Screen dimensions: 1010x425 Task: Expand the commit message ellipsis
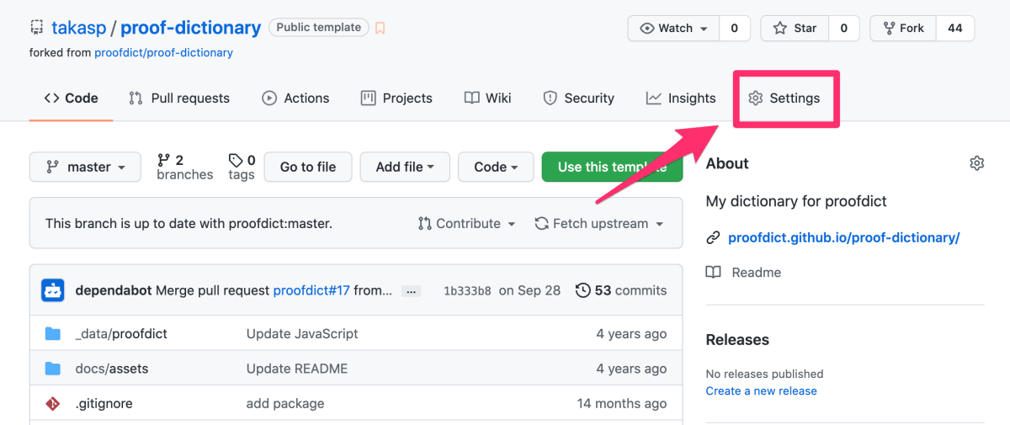coord(411,291)
